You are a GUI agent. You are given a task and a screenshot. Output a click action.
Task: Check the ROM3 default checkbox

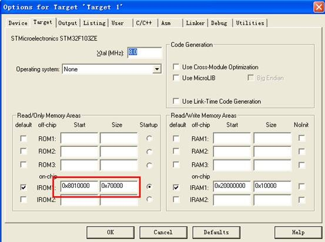tap(24, 164)
